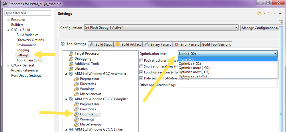This screenshot has width=286, height=132.
Task: Click the Other optimization flags field
Action: click(228, 85)
